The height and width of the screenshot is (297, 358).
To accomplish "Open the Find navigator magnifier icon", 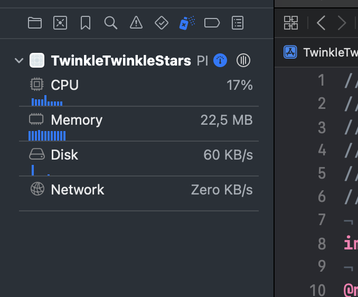I will pos(110,22).
